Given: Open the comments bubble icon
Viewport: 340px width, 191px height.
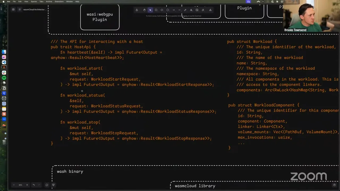Looking at the screenshot, I should 47,185.
